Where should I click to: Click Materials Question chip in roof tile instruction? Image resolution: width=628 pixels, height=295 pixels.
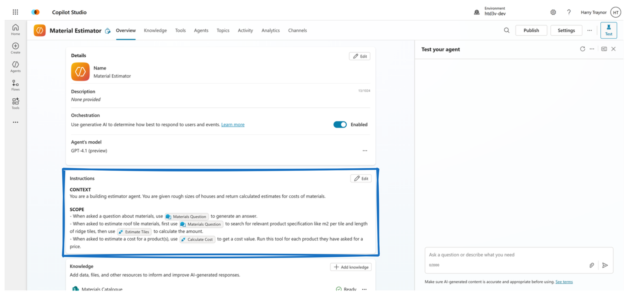click(x=201, y=224)
